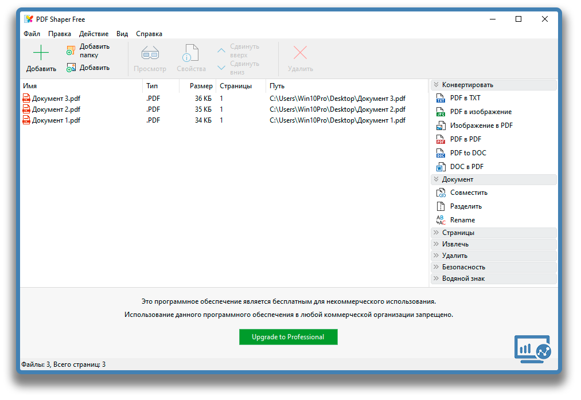The height and width of the screenshot is (400, 581).
Task: Click PDF icon of Документ 3.pdf
Action: click(x=26, y=98)
